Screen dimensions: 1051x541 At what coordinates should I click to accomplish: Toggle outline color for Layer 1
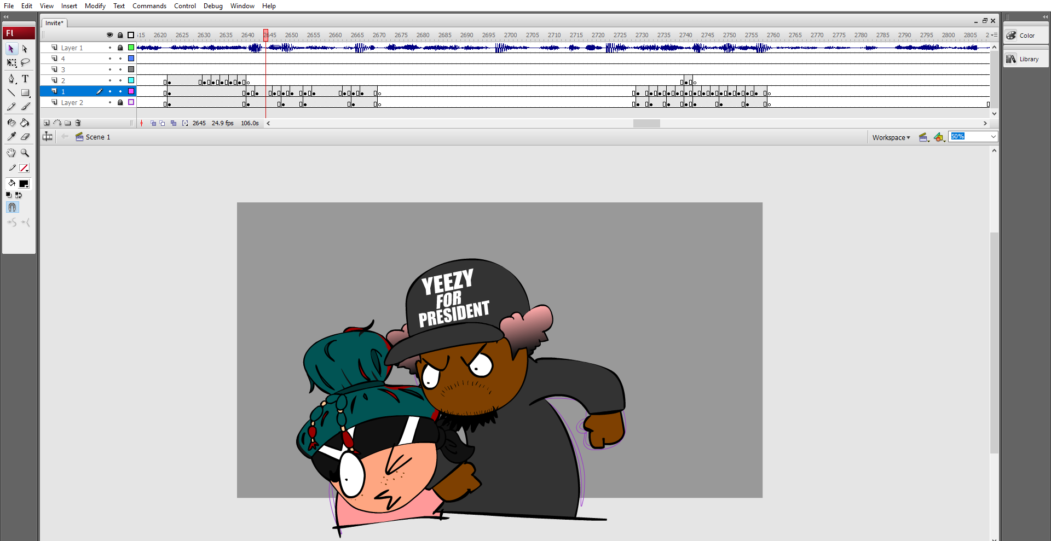coord(131,48)
